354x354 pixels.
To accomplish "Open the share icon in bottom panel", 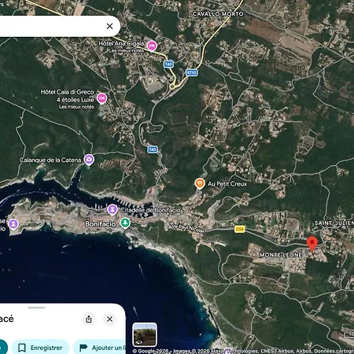I will point(89,319).
